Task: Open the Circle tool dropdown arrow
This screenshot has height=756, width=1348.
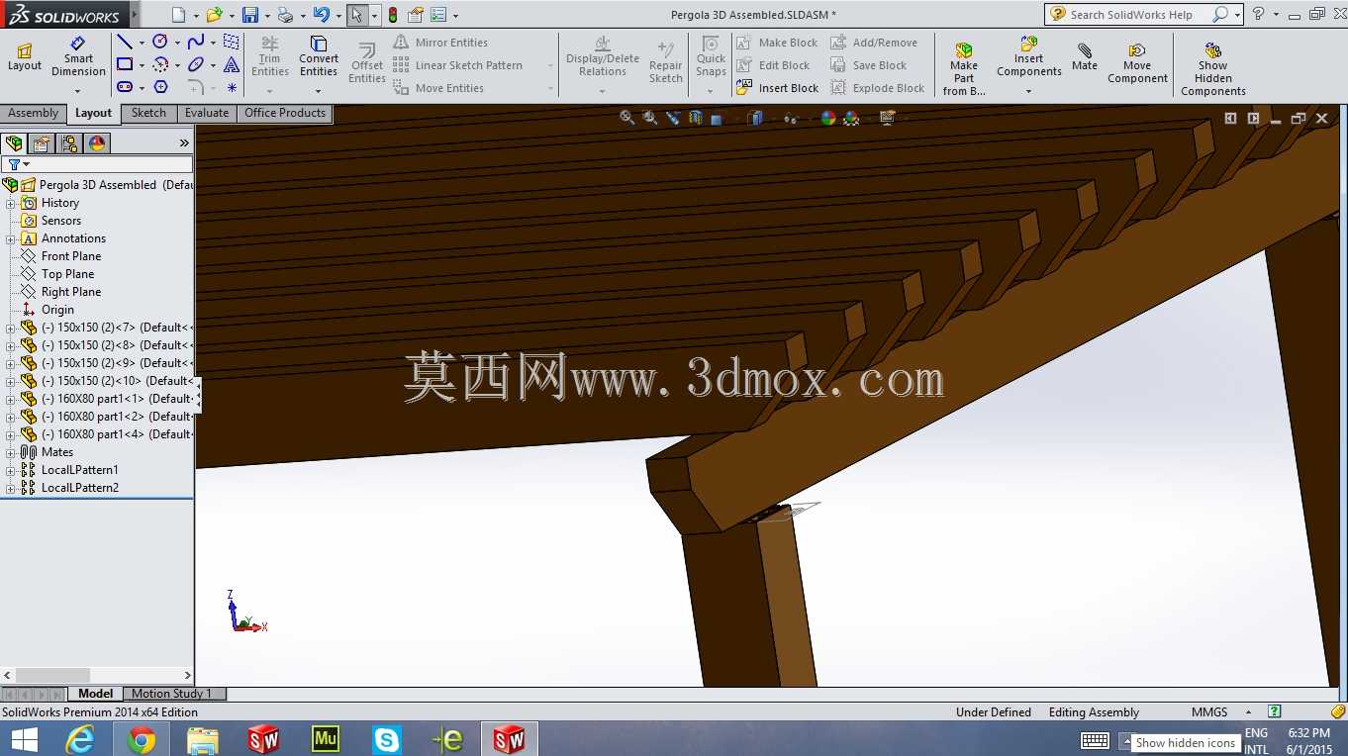Action: tap(177, 43)
